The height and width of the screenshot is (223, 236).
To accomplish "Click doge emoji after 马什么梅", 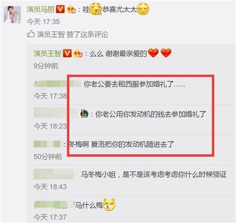I will (x=109, y=205).
